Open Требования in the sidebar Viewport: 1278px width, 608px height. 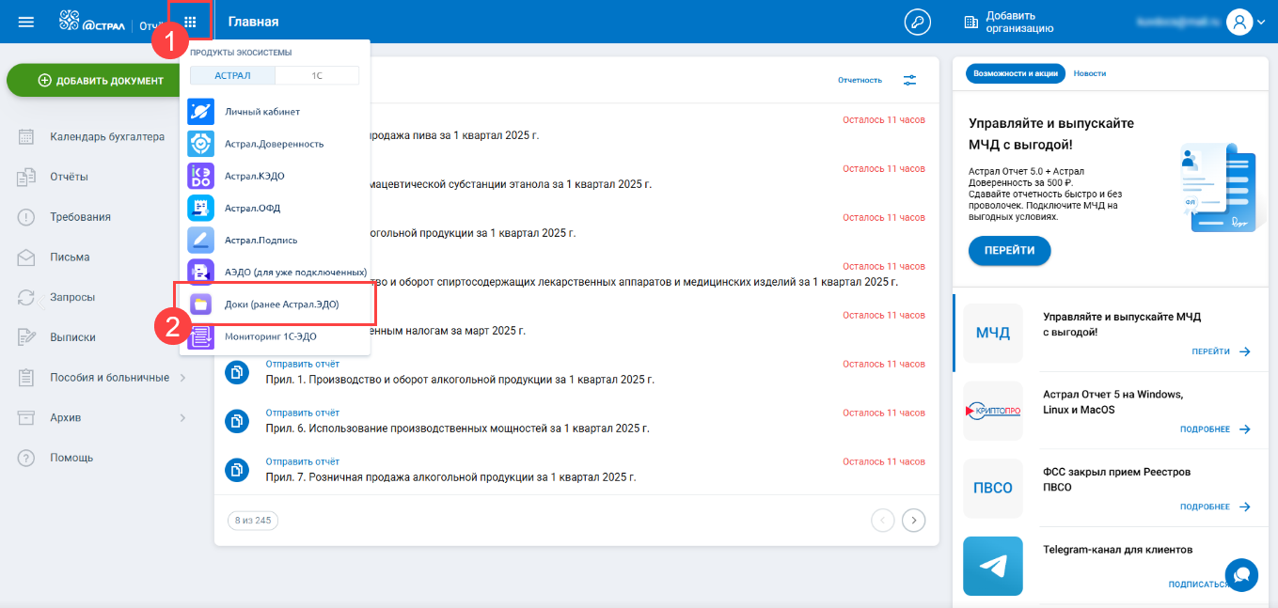(80, 217)
